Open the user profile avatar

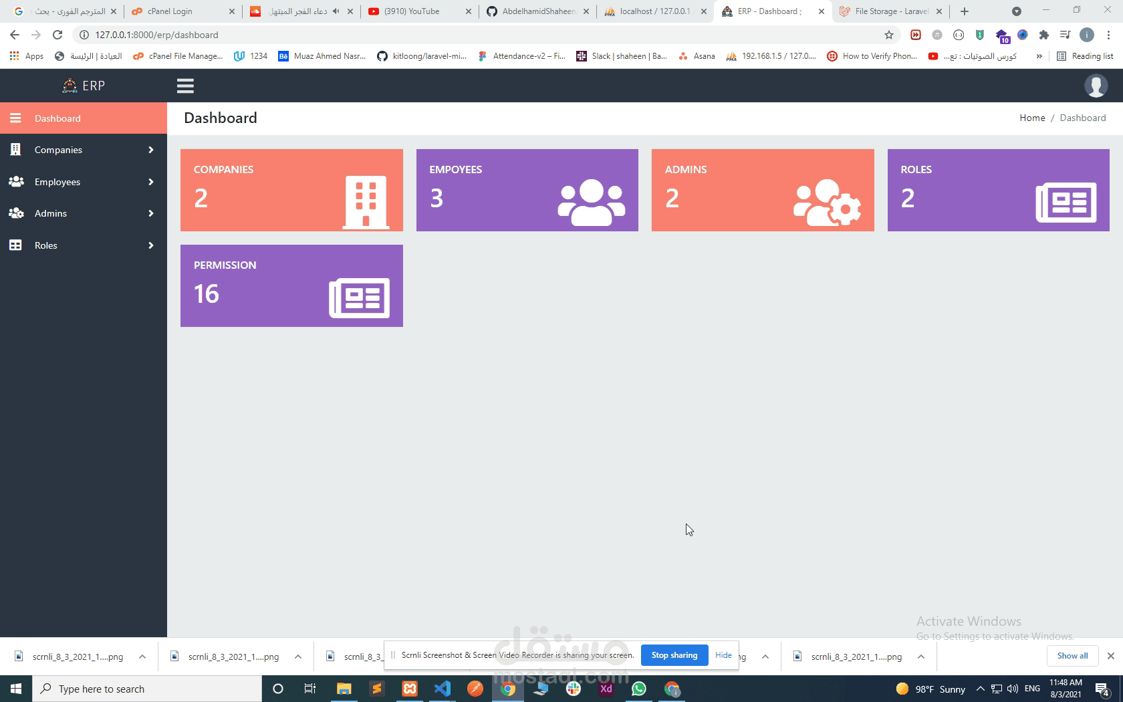[1096, 86]
